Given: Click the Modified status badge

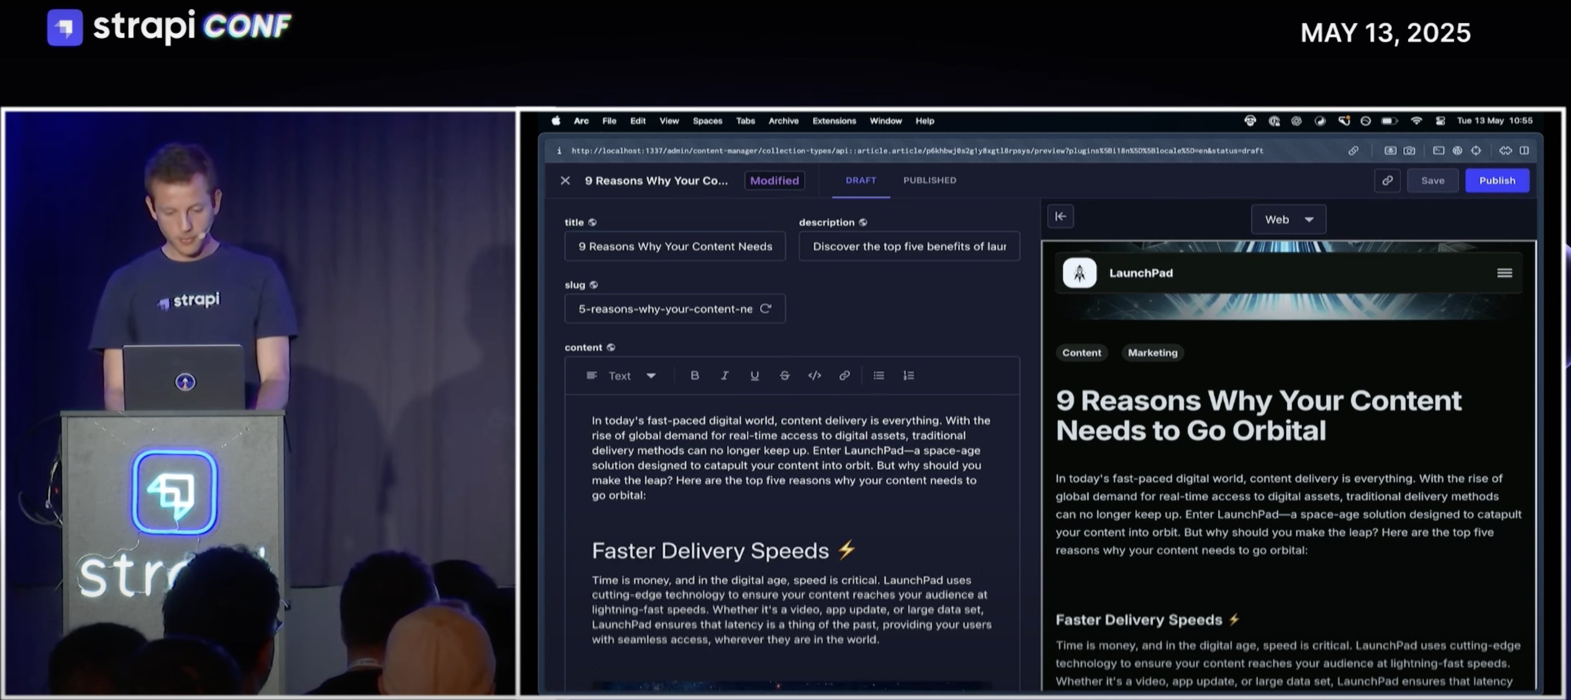Looking at the screenshot, I should pyautogui.click(x=775, y=180).
